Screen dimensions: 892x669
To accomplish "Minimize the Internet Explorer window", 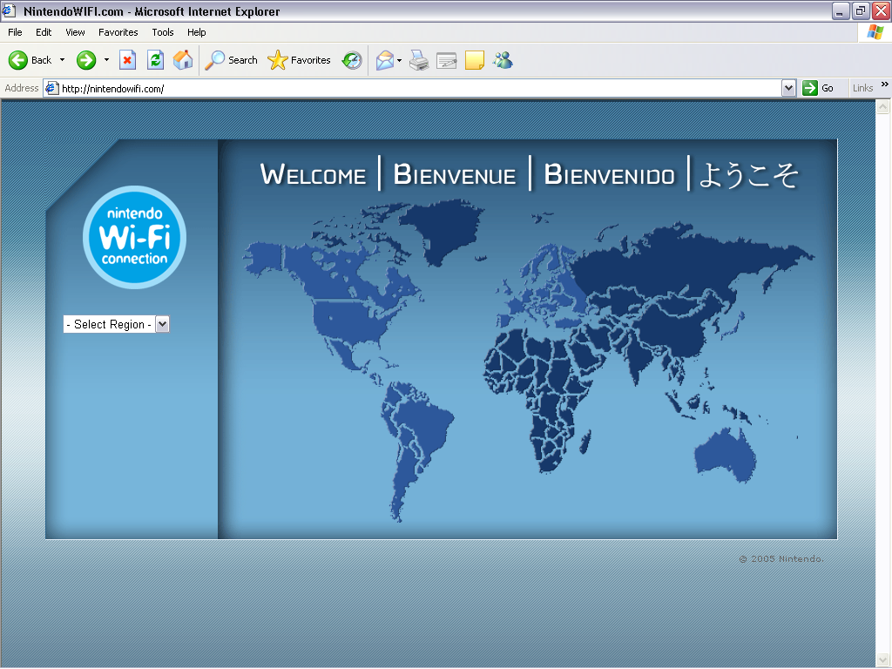I will 841,10.
